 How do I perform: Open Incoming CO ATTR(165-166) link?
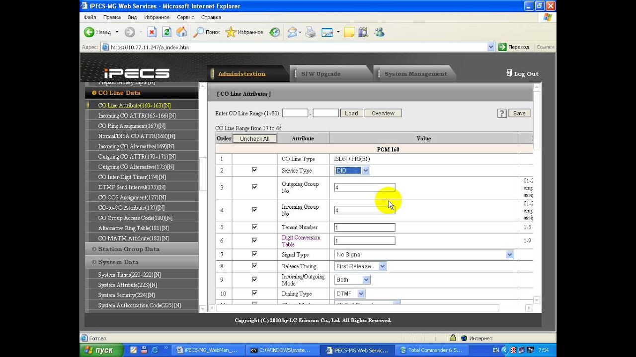(137, 116)
